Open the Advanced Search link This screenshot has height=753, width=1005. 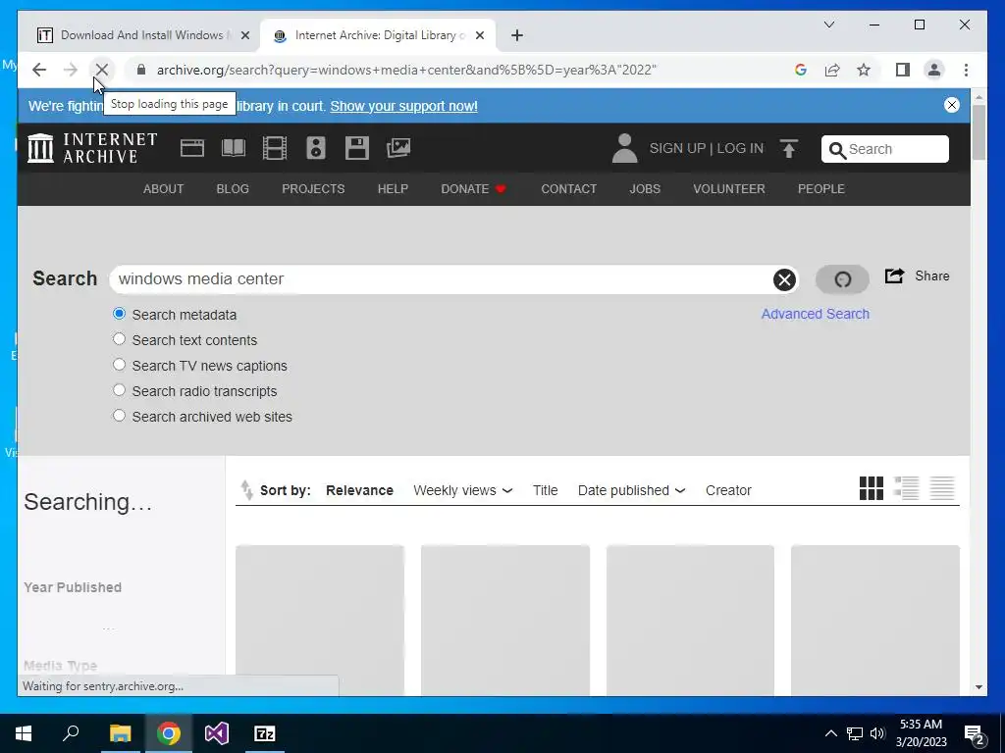click(816, 314)
